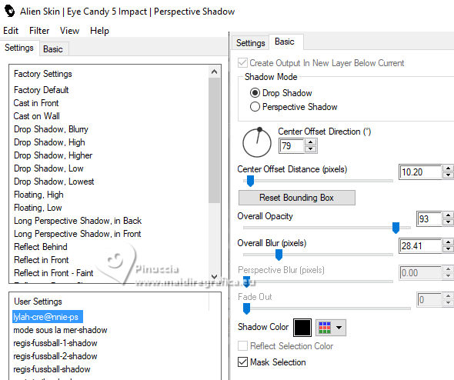Click the Alien Skin app logo icon
The height and width of the screenshot is (380, 454).
pyautogui.click(x=9, y=11)
